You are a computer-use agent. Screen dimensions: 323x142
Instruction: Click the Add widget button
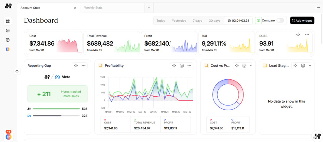click(x=302, y=20)
